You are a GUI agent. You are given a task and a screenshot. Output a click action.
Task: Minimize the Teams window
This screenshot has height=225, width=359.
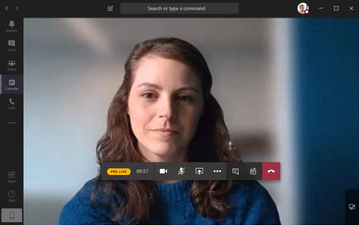[321, 8]
